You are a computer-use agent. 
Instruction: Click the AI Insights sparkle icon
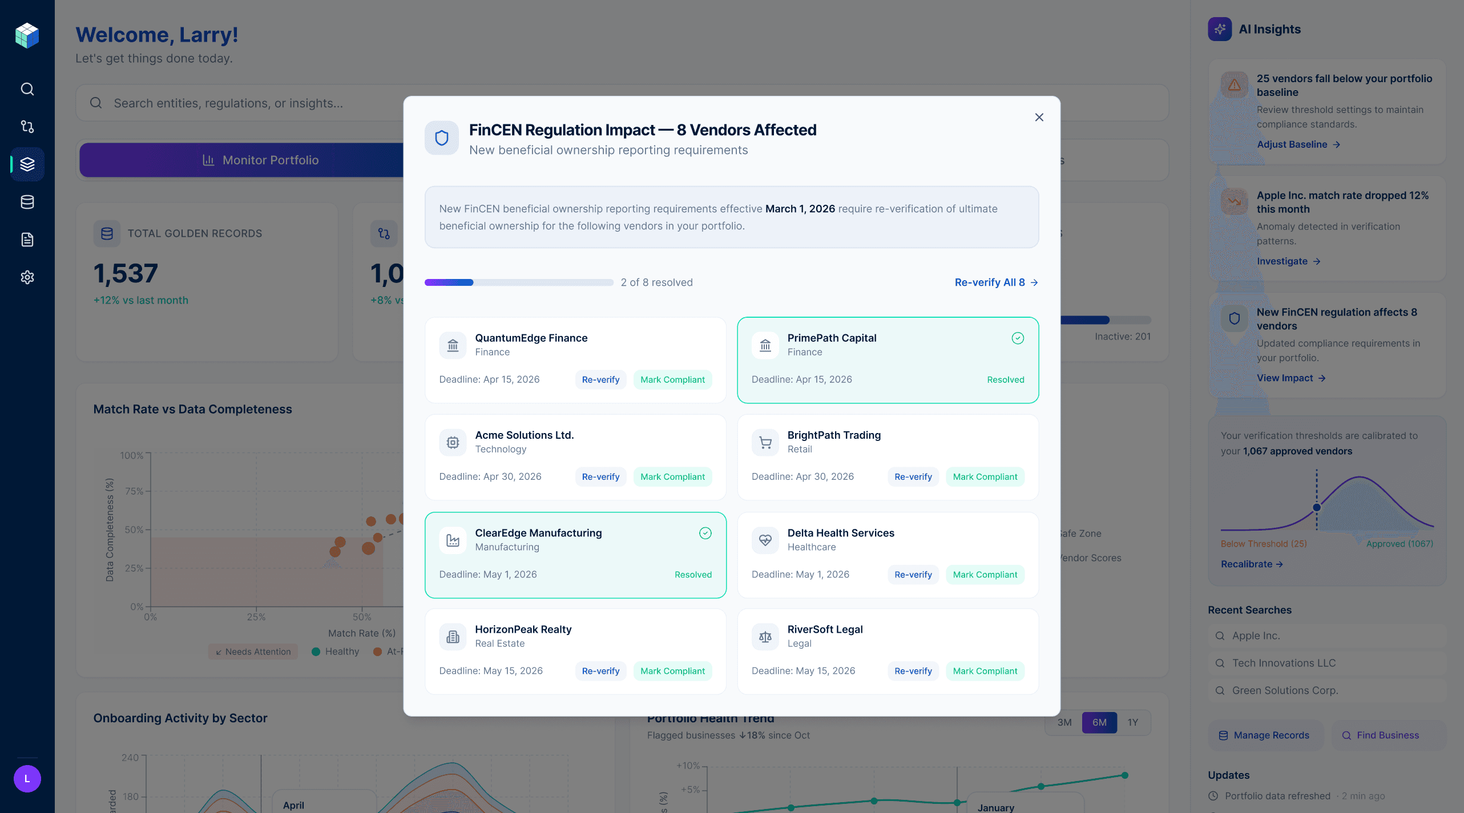(x=1220, y=29)
